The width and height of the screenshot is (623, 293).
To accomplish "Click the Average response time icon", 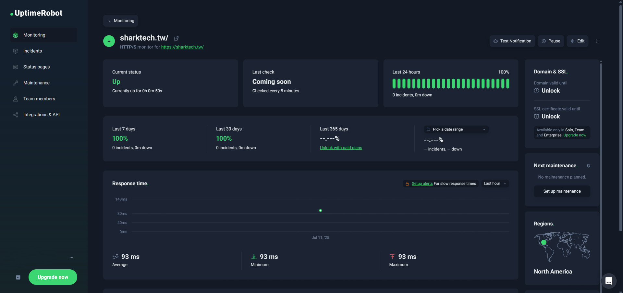I will [116, 257].
